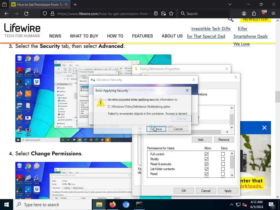Click in the Windows taskbar search box

pos(52,205)
